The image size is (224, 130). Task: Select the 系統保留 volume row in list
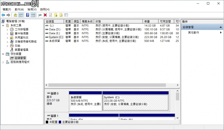(x=112, y=41)
